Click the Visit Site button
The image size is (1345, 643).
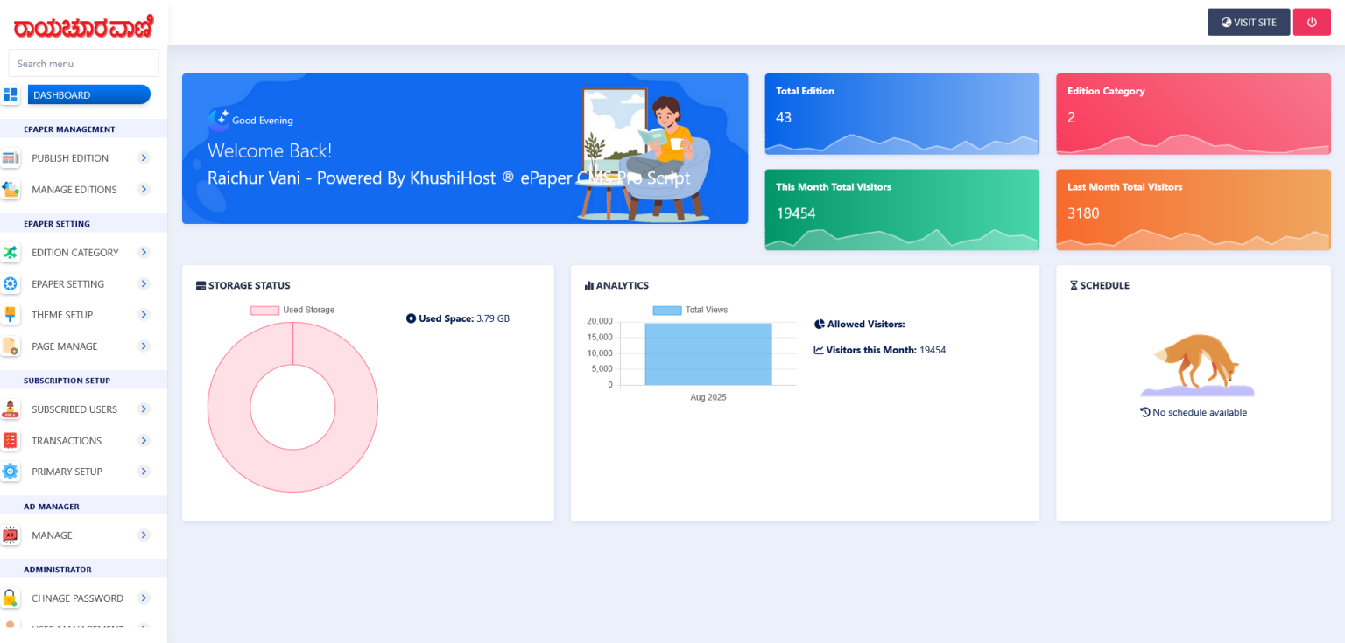pyautogui.click(x=1248, y=23)
